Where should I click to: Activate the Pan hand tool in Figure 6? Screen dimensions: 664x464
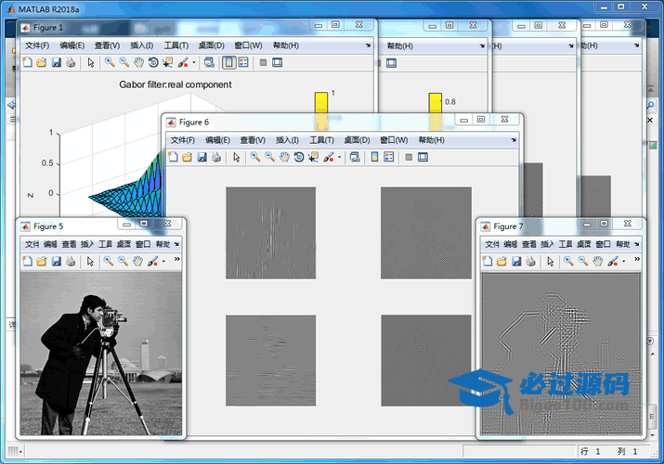pos(284,158)
